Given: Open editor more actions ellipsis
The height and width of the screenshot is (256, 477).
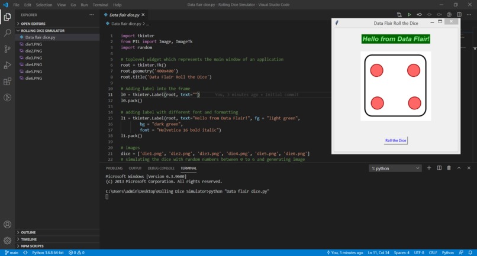Looking at the screenshot, I should [x=469, y=15].
